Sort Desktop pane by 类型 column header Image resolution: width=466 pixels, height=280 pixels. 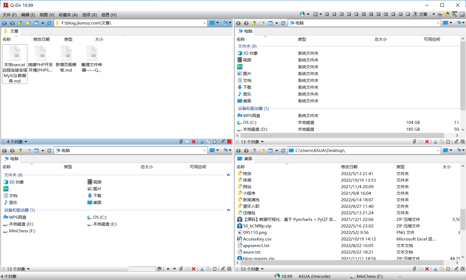click(x=418, y=167)
